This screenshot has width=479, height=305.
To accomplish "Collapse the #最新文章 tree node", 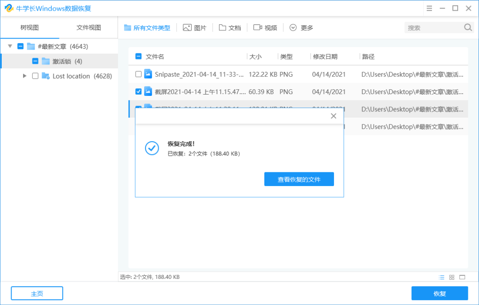I will pyautogui.click(x=10, y=46).
